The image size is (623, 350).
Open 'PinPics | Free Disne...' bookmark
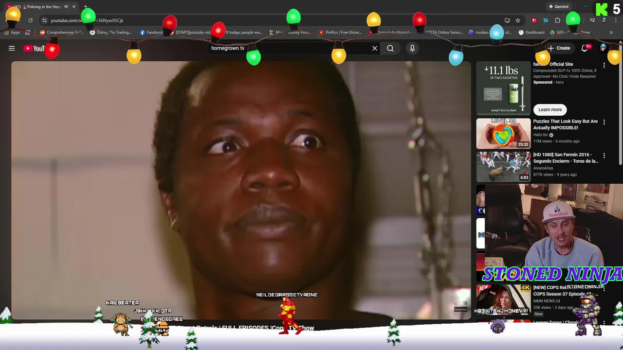pyautogui.click(x=340, y=33)
